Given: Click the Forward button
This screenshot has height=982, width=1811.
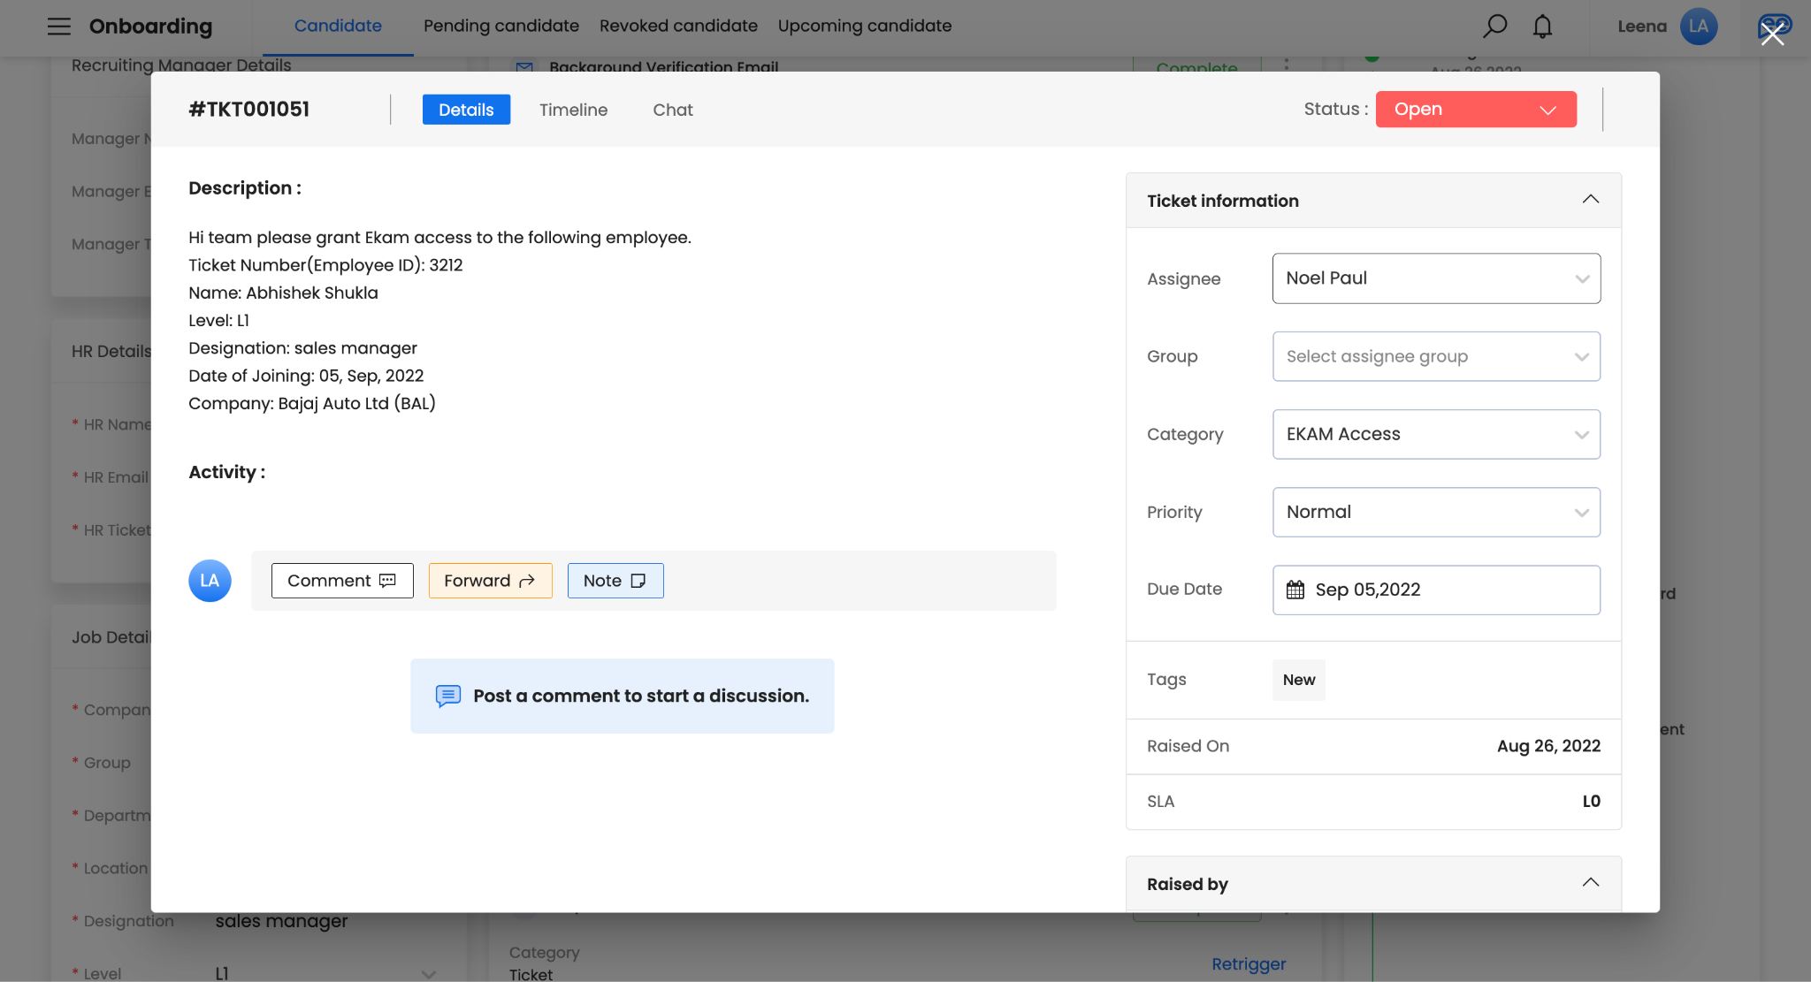Looking at the screenshot, I should click(490, 581).
